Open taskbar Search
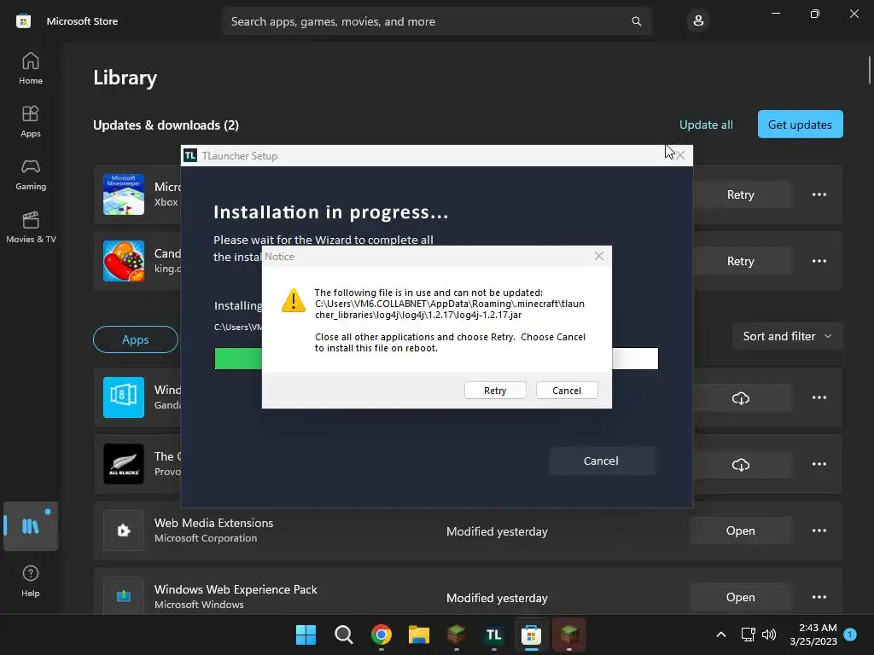 pos(343,635)
